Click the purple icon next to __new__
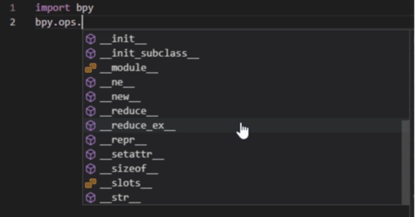This screenshot has width=415, height=217. pos(90,97)
